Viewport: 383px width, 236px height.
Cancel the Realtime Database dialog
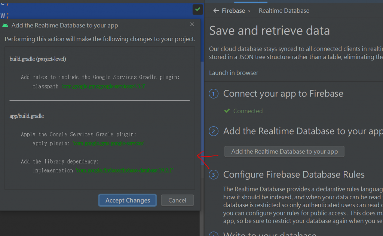[x=177, y=200]
